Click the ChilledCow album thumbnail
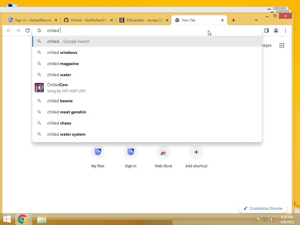The height and width of the screenshot is (225, 300). click(x=39, y=88)
